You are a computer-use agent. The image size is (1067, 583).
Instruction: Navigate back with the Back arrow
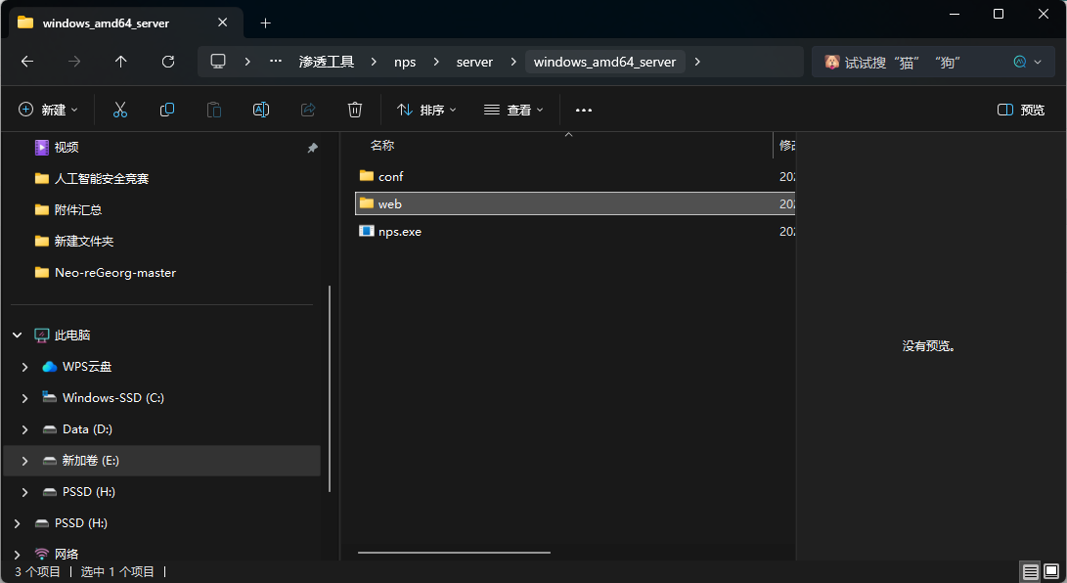coord(27,62)
